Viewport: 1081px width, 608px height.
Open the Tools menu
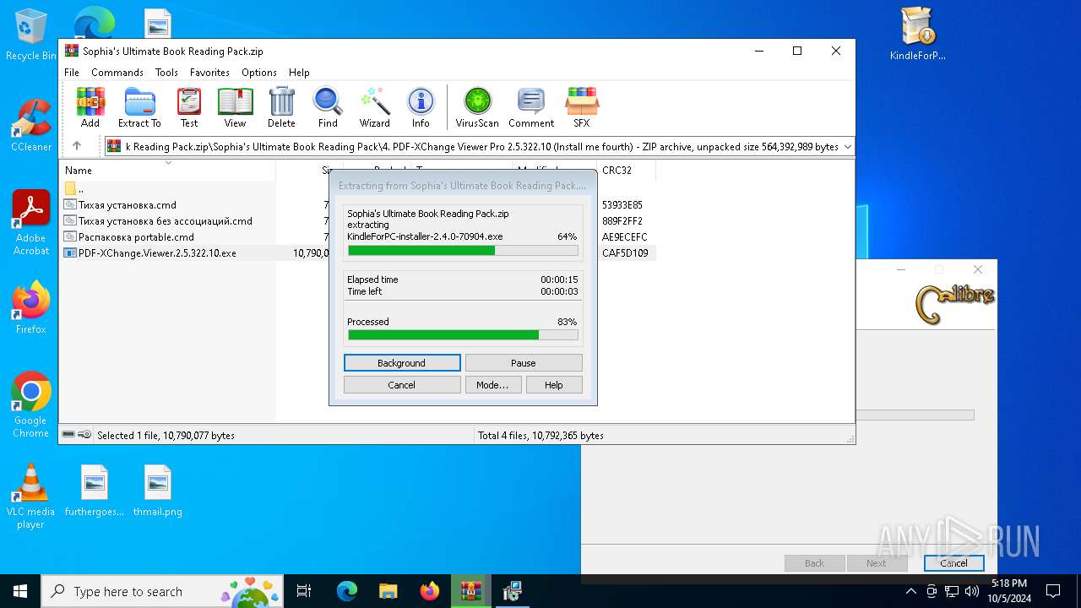coord(166,73)
